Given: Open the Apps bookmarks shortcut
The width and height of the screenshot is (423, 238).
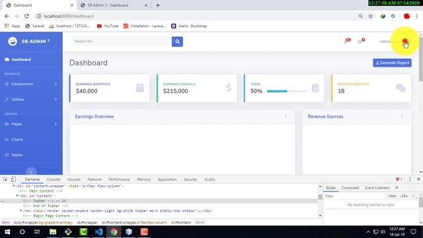Looking at the screenshot, I should click(13, 26).
